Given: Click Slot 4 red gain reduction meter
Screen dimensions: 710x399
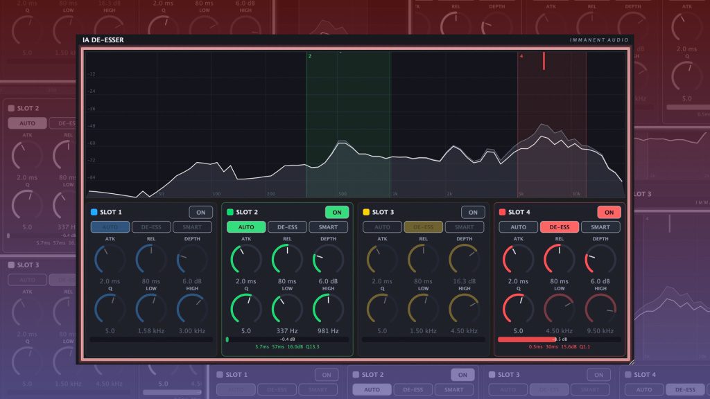Looking at the screenshot, I should tap(560, 339).
